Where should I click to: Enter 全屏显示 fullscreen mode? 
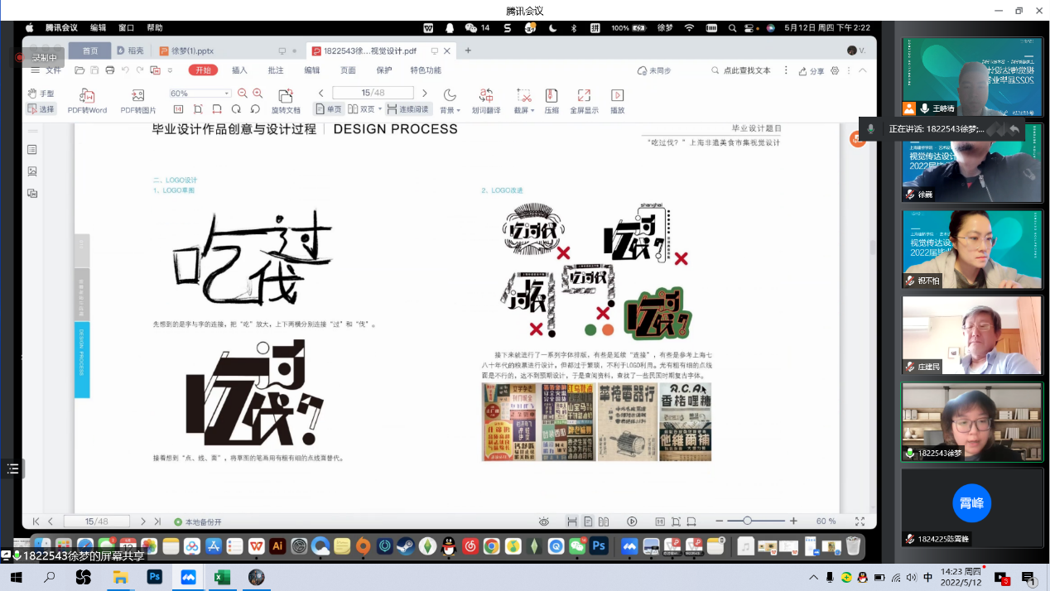click(584, 101)
